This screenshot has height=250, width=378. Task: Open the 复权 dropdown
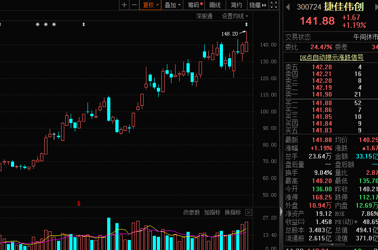point(151,5)
